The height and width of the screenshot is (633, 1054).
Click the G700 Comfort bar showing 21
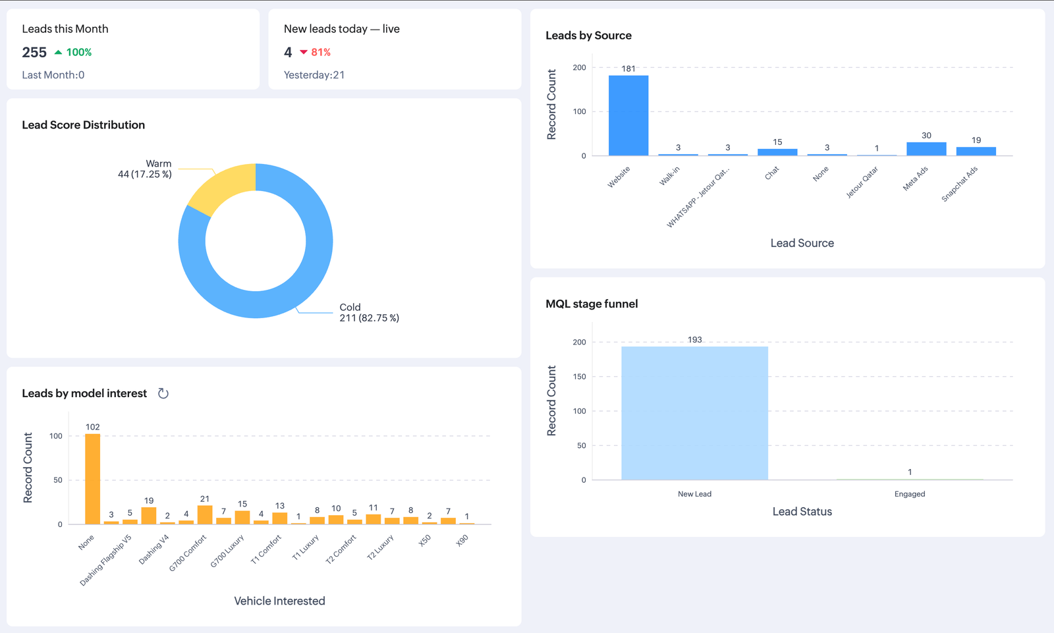pos(205,515)
